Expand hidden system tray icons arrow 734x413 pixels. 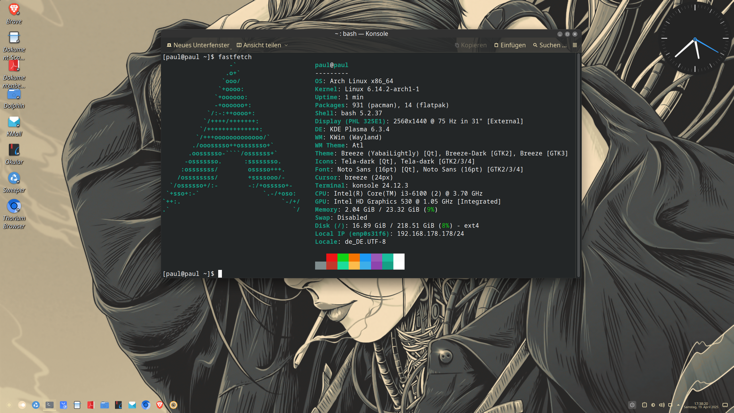[x=678, y=405]
